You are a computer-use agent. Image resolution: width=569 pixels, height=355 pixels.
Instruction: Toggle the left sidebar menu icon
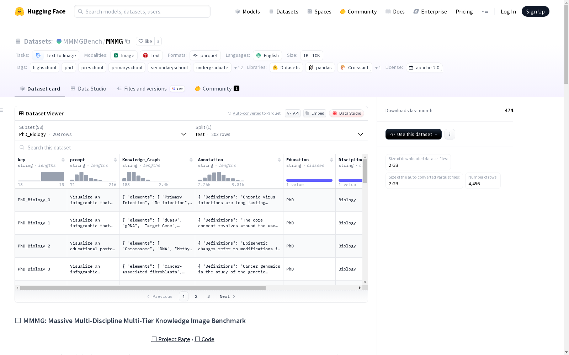(2, 110)
